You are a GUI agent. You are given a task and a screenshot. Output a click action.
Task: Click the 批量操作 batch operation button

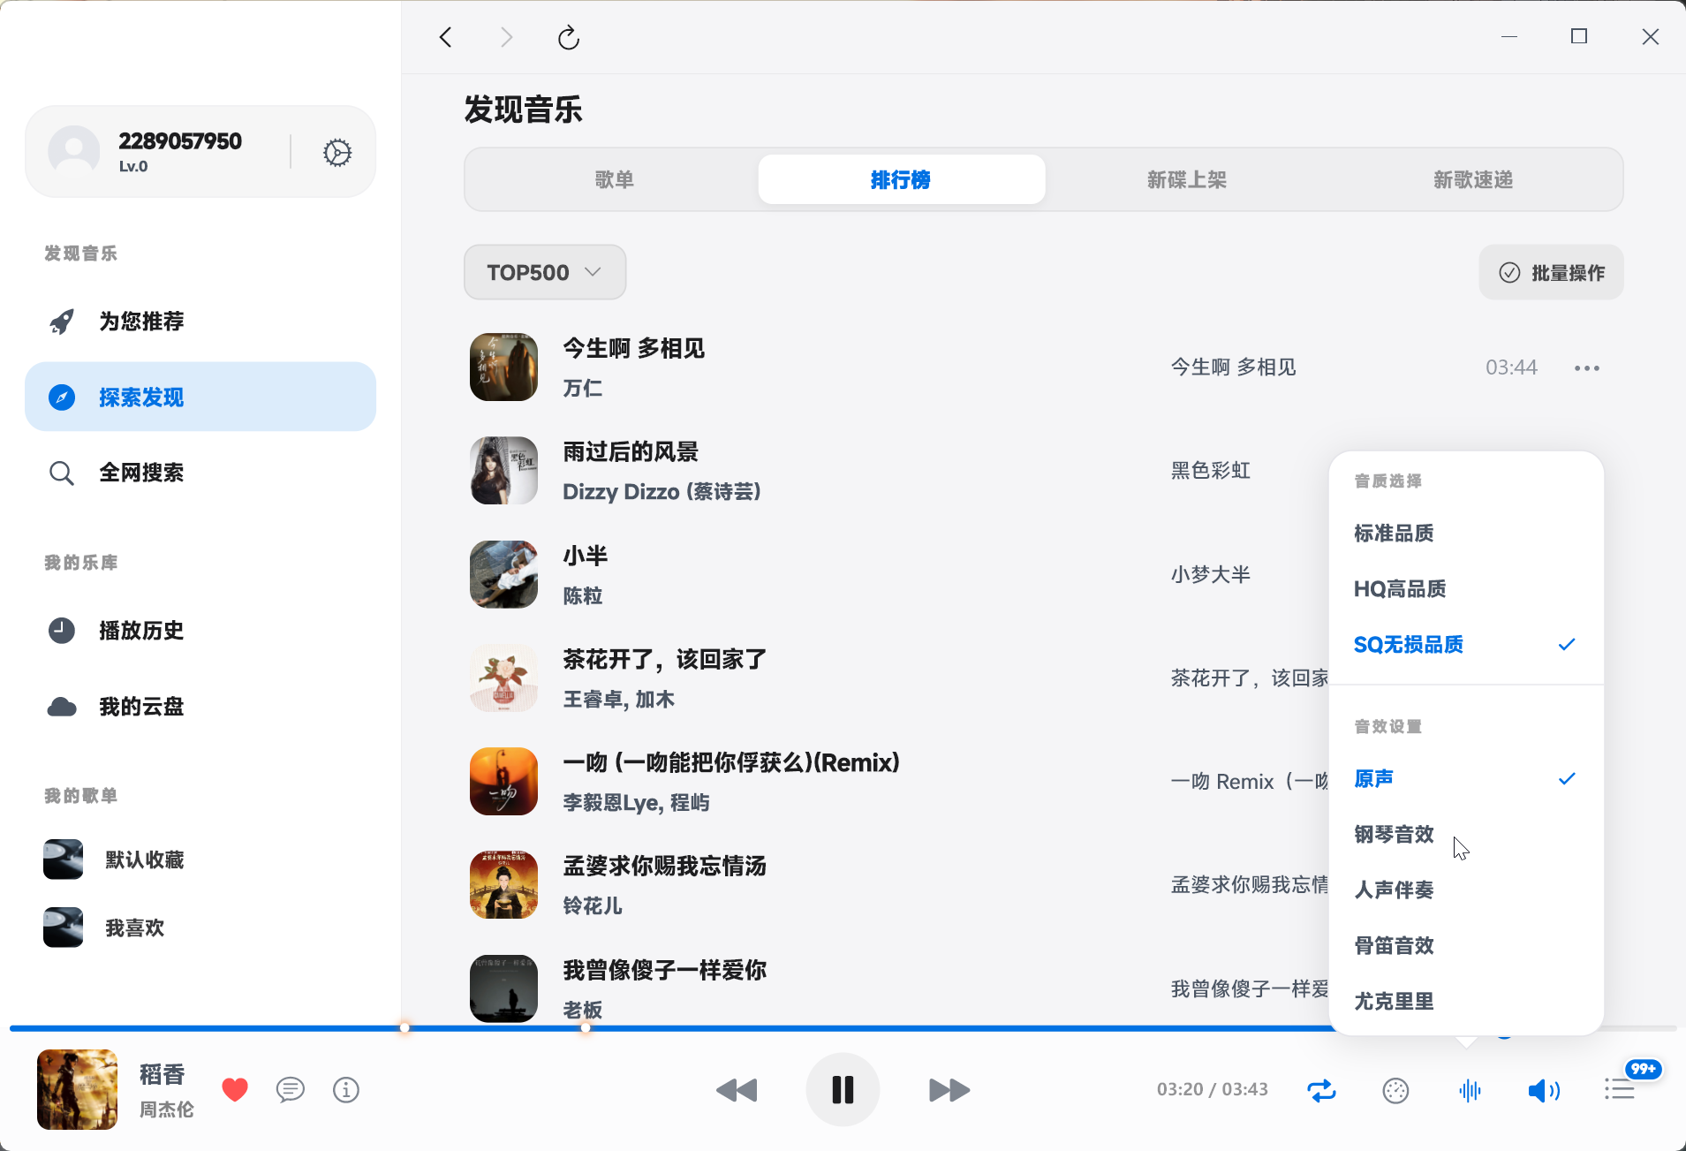(1551, 272)
